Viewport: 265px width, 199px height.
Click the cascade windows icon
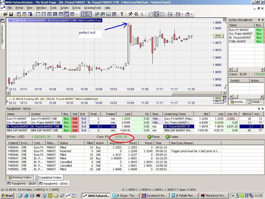[x=67, y=14]
